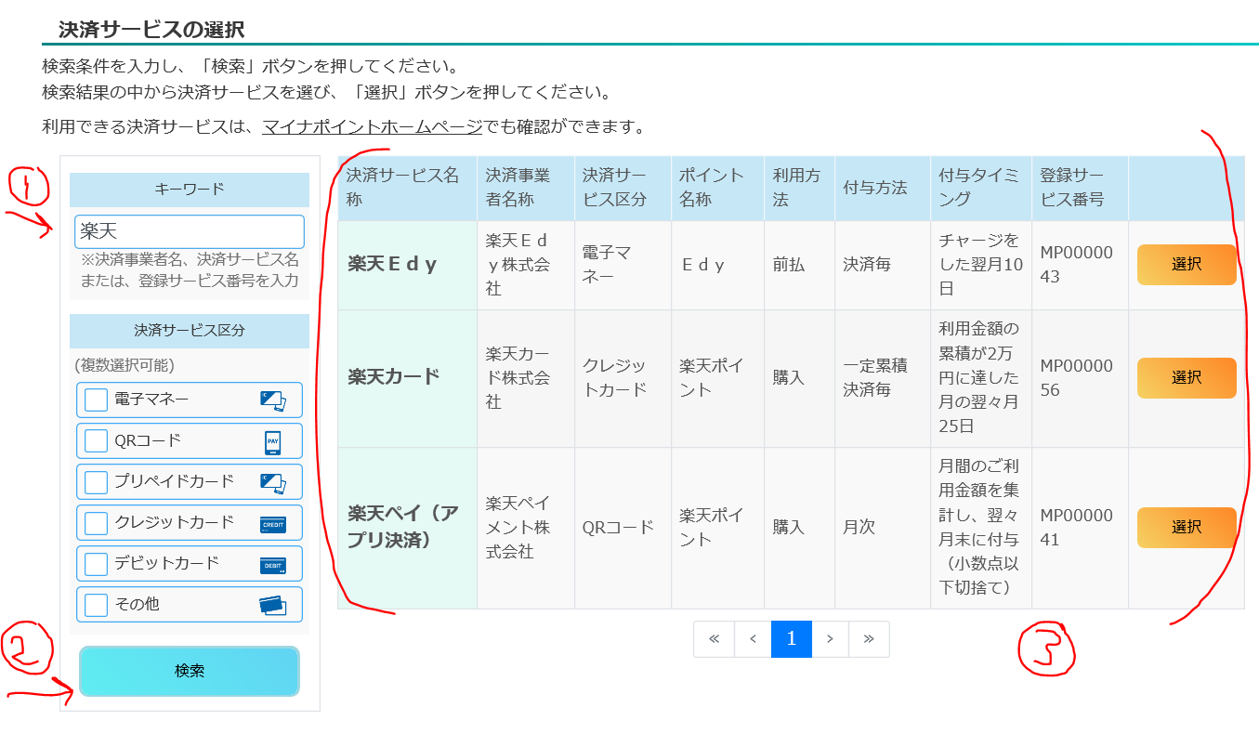Select 楽天Edy with its 選択 button
This screenshot has height=747, width=1259.
[1187, 265]
